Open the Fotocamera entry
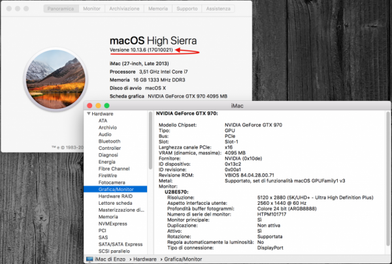This screenshot has width=392, height=264. (112, 183)
